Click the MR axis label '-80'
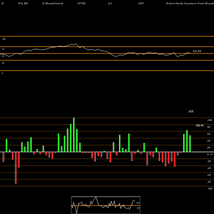This screenshot has width=214, height=214. [x=209, y=182]
